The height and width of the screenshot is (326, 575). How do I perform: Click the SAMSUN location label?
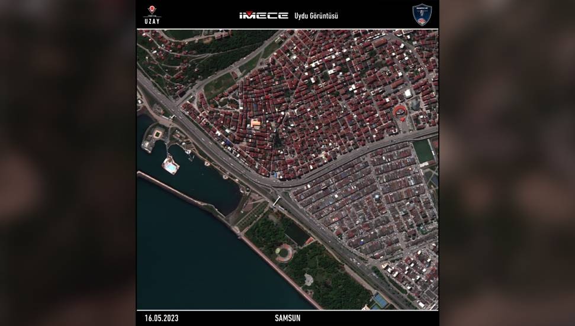coord(287,318)
